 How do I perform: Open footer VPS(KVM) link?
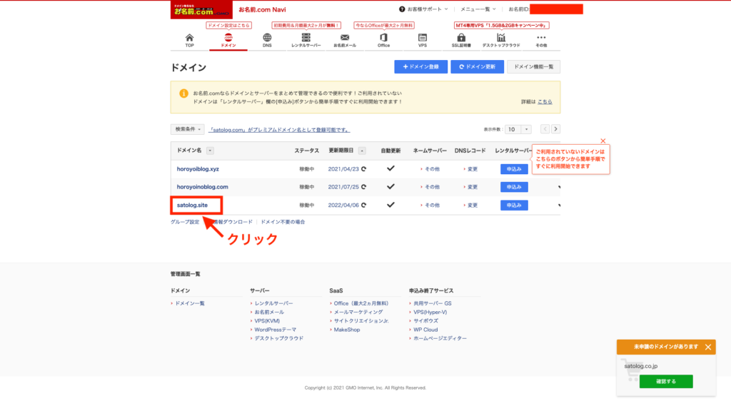267,321
